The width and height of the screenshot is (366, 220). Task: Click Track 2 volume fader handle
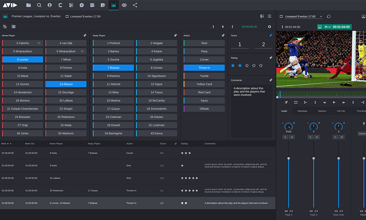(314, 158)
